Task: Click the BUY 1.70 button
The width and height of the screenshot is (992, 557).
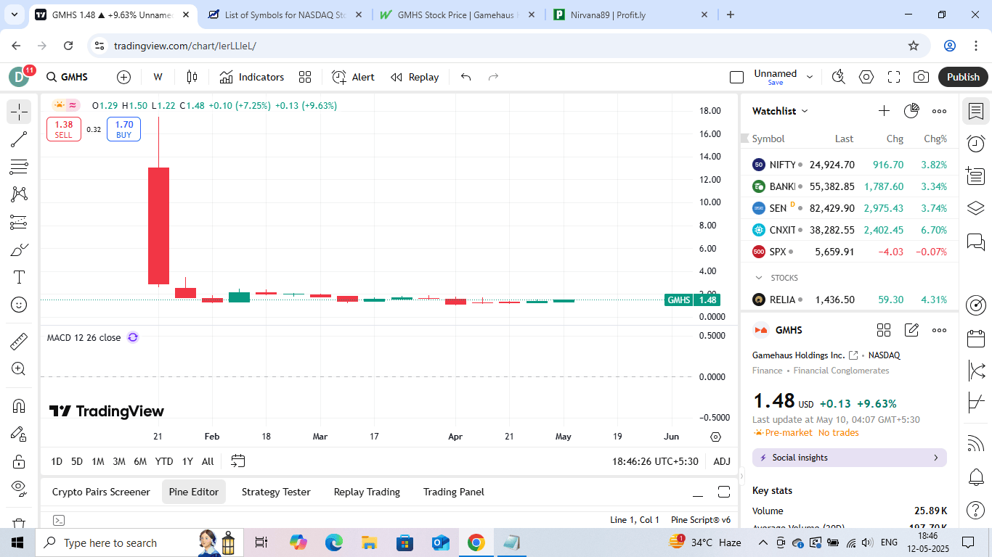Action: [123, 129]
